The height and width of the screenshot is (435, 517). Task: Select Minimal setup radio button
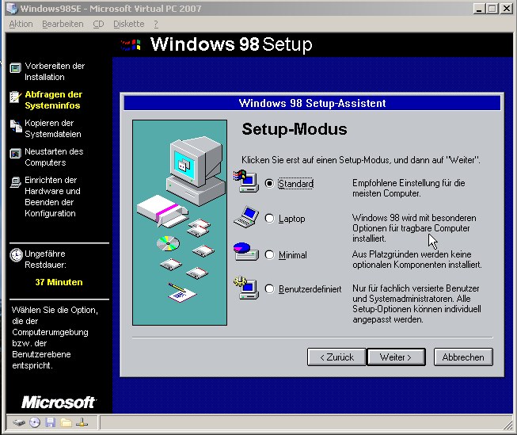coord(269,255)
